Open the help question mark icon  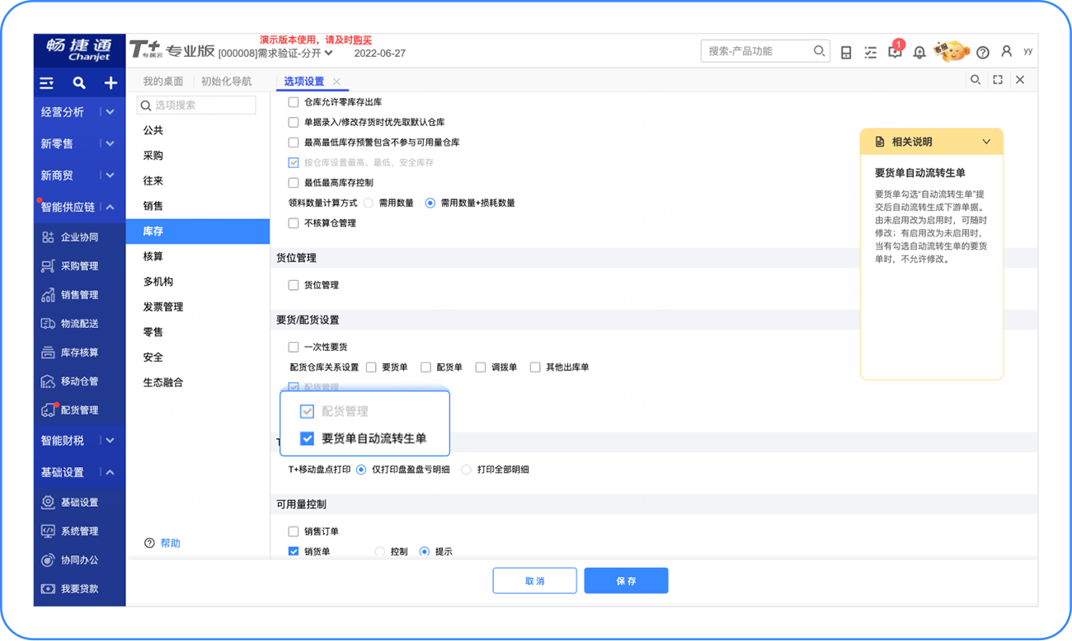pyautogui.click(x=982, y=52)
